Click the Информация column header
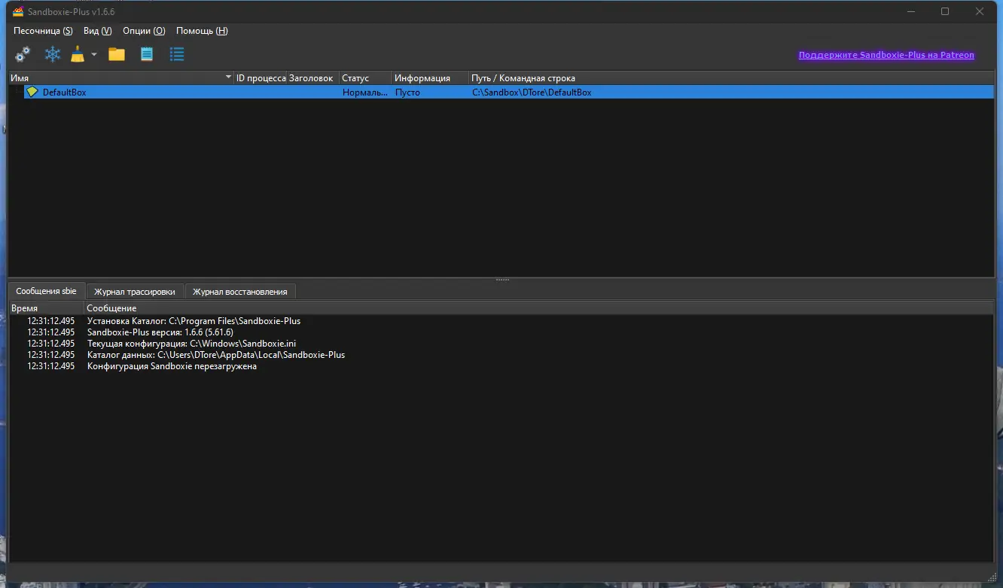The height and width of the screenshot is (588, 1003). [431, 78]
